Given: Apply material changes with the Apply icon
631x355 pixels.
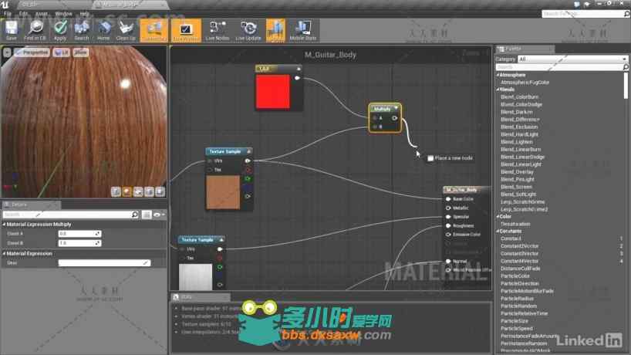Looking at the screenshot, I should click(x=60, y=31).
